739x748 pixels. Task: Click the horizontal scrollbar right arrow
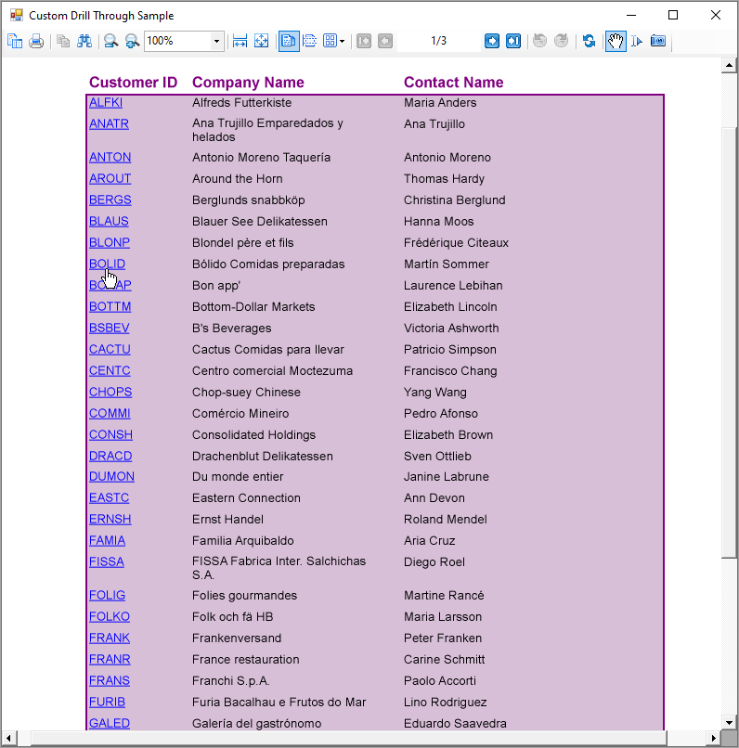(x=713, y=738)
